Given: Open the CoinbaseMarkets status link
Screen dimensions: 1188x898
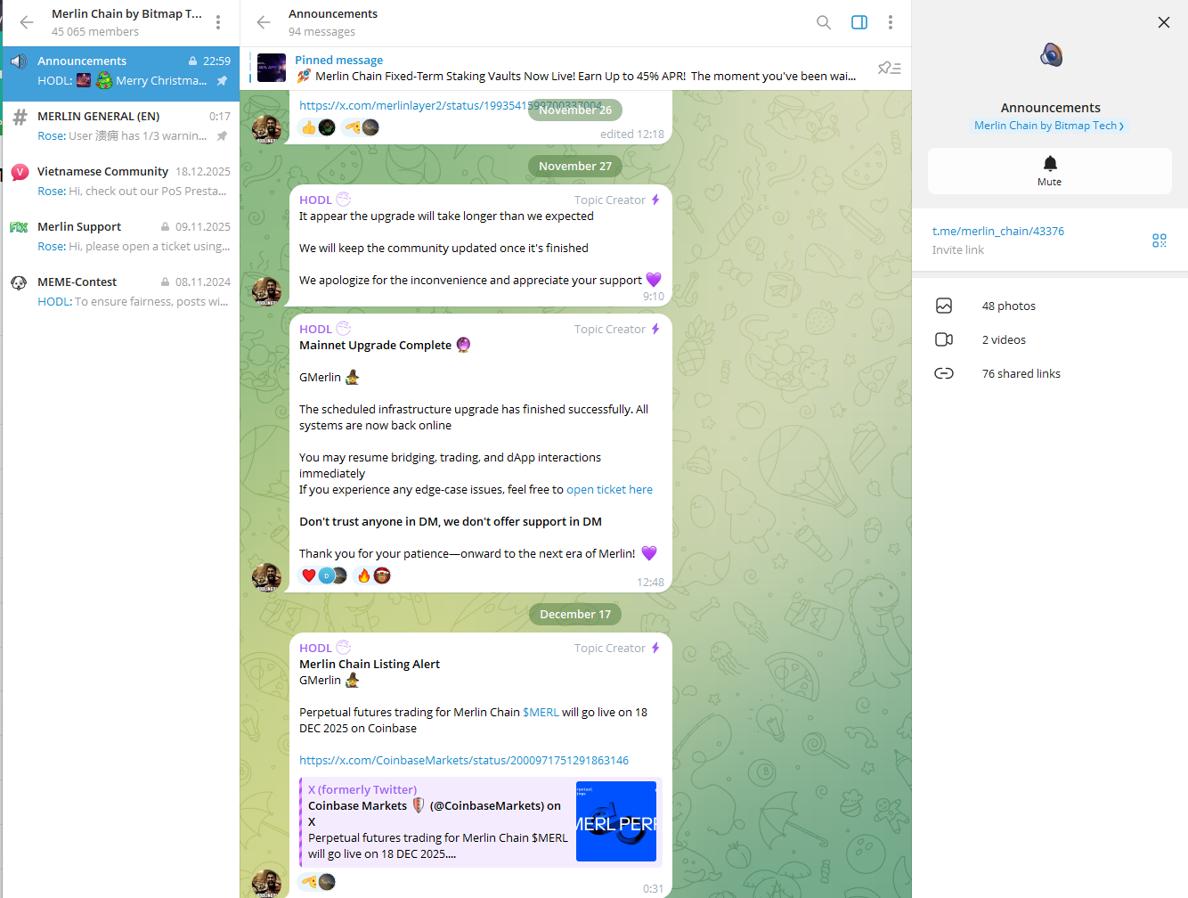Looking at the screenshot, I should [x=463, y=760].
